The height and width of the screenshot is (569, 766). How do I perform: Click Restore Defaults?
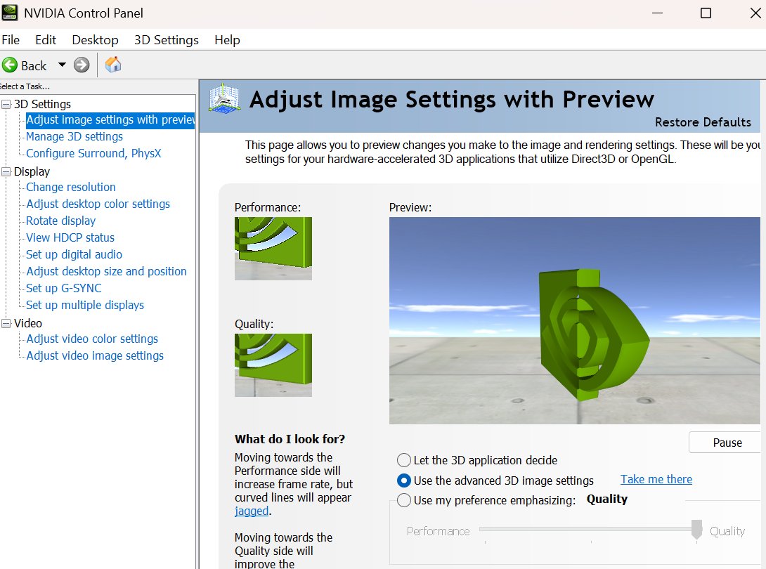[703, 122]
